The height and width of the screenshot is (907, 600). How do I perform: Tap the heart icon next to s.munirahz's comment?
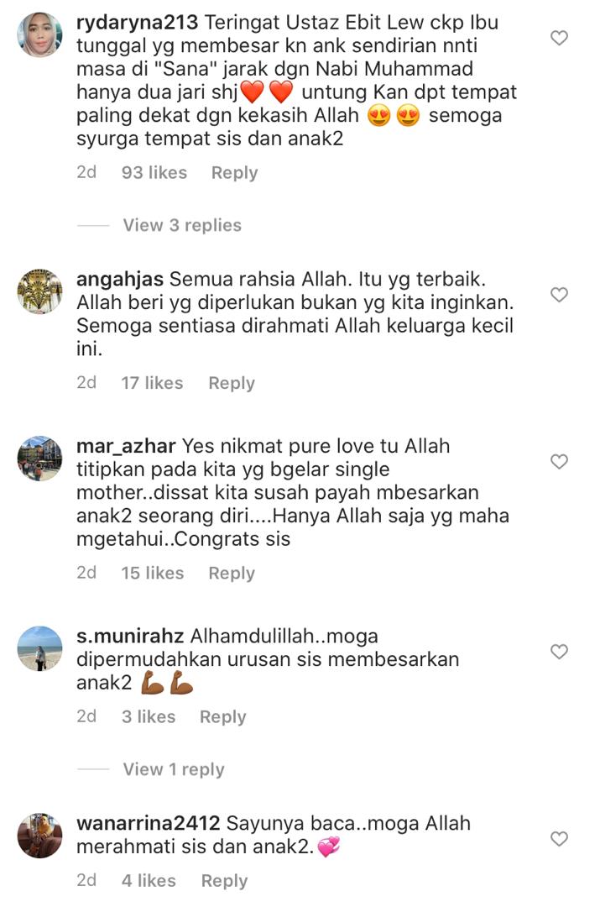(x=559, y=652)
